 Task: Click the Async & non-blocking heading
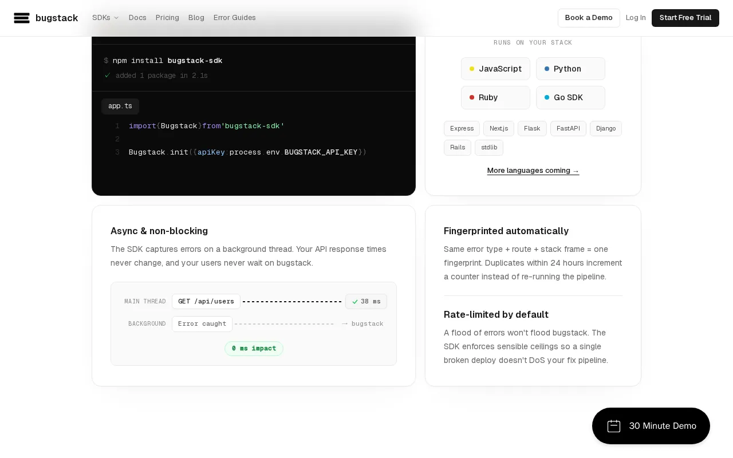(159, 231)
